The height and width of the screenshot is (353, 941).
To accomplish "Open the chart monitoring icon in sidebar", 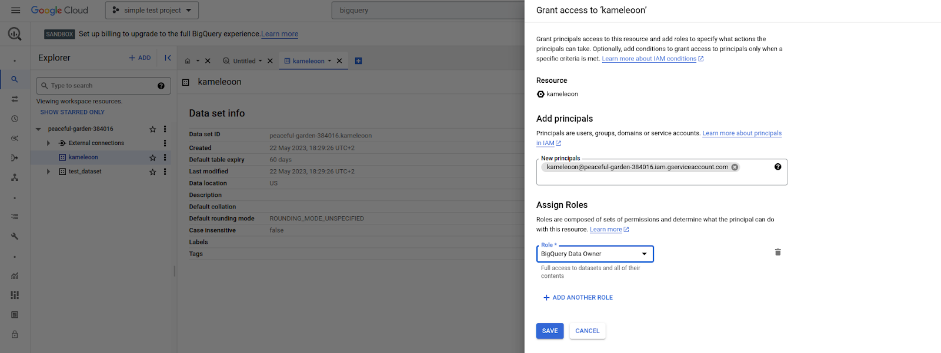I will [15, 275].
